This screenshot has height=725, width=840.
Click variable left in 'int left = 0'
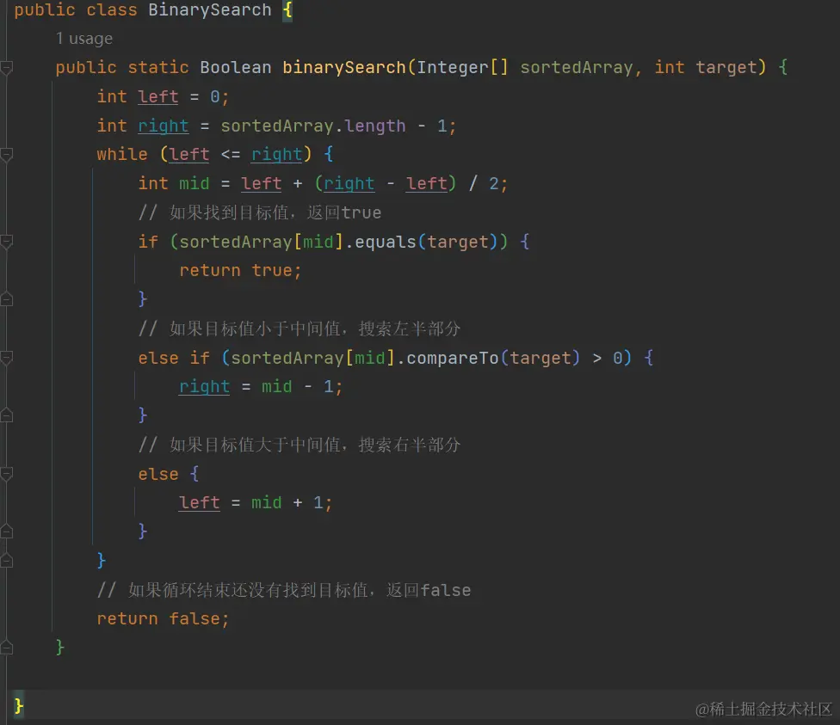(x=157, y=97)
